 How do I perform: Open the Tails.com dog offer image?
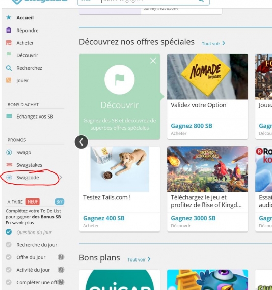(120, 169)
